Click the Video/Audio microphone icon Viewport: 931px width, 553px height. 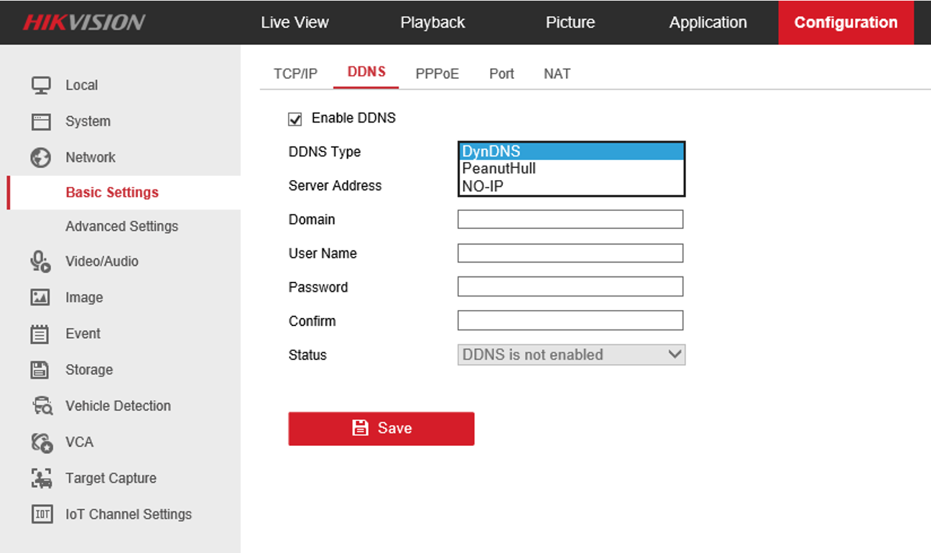pyautogui.click(x=41, y=261)
